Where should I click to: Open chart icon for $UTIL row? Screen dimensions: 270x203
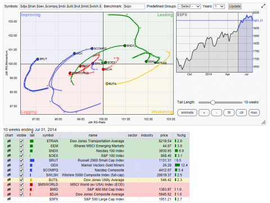tap(8, 180)
